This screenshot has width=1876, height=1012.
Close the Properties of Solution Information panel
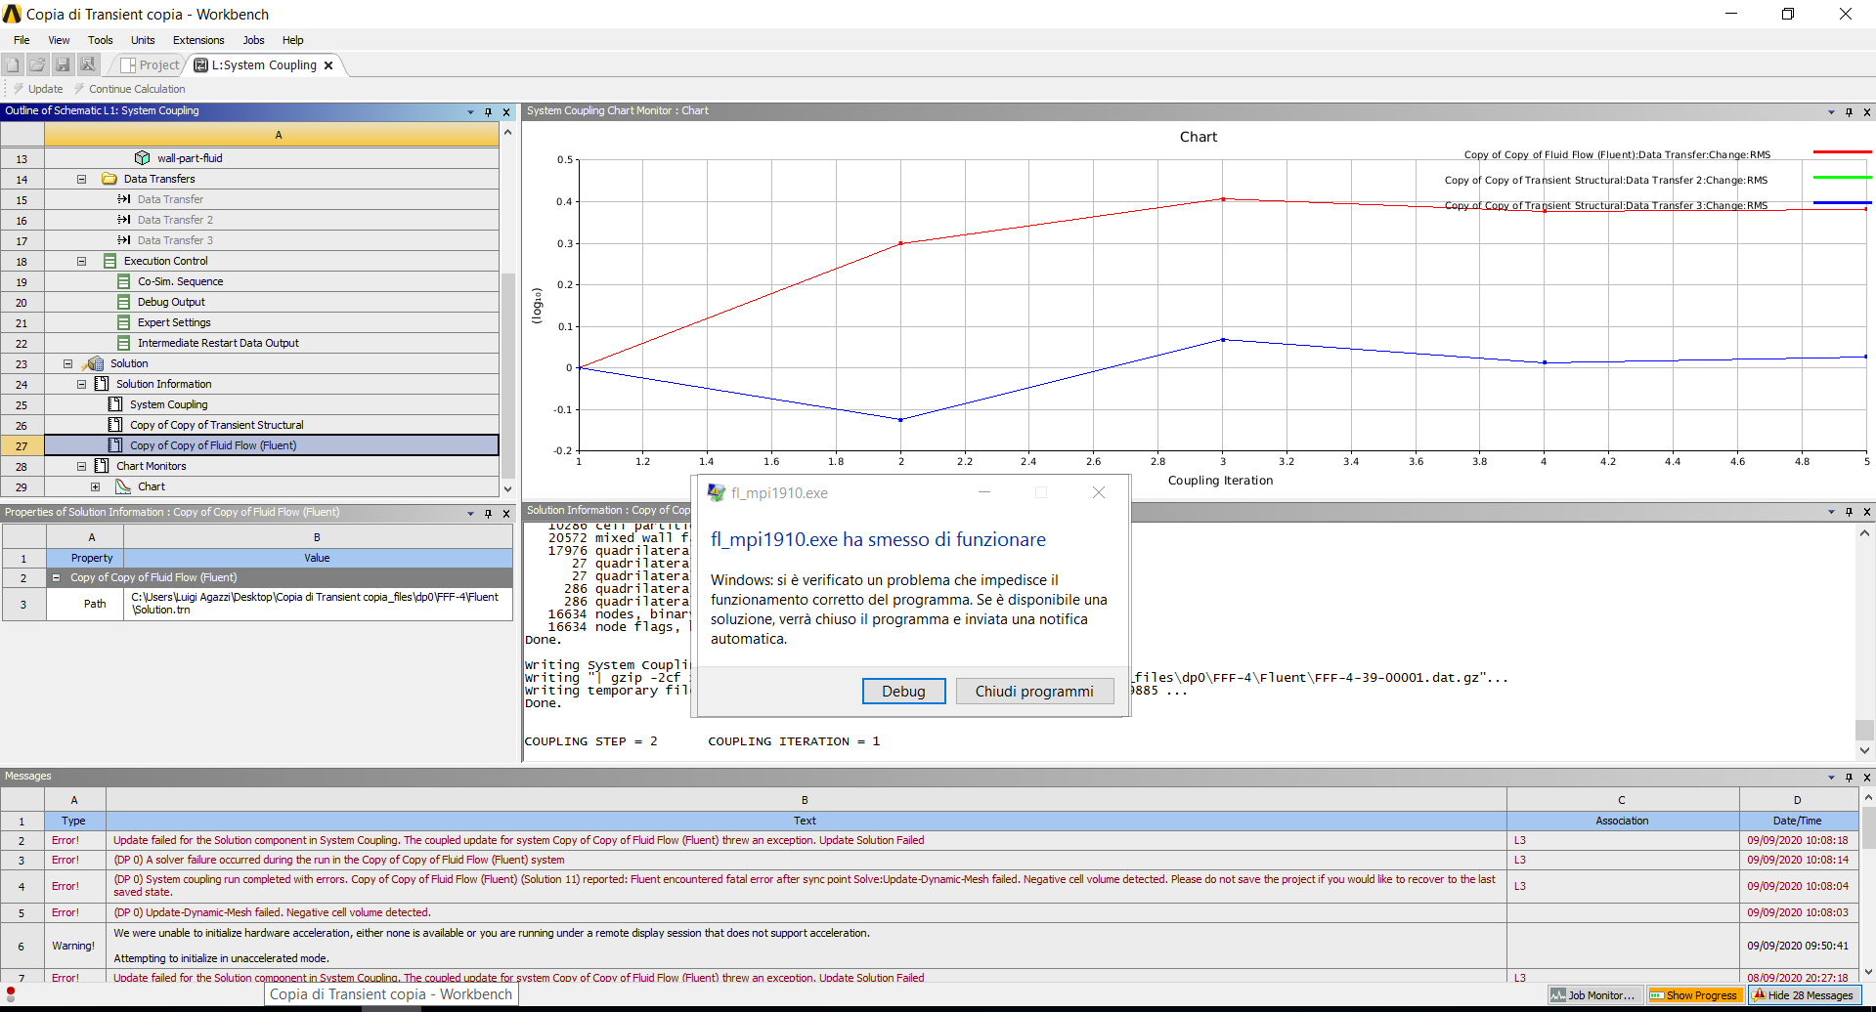tap(506, 513)
